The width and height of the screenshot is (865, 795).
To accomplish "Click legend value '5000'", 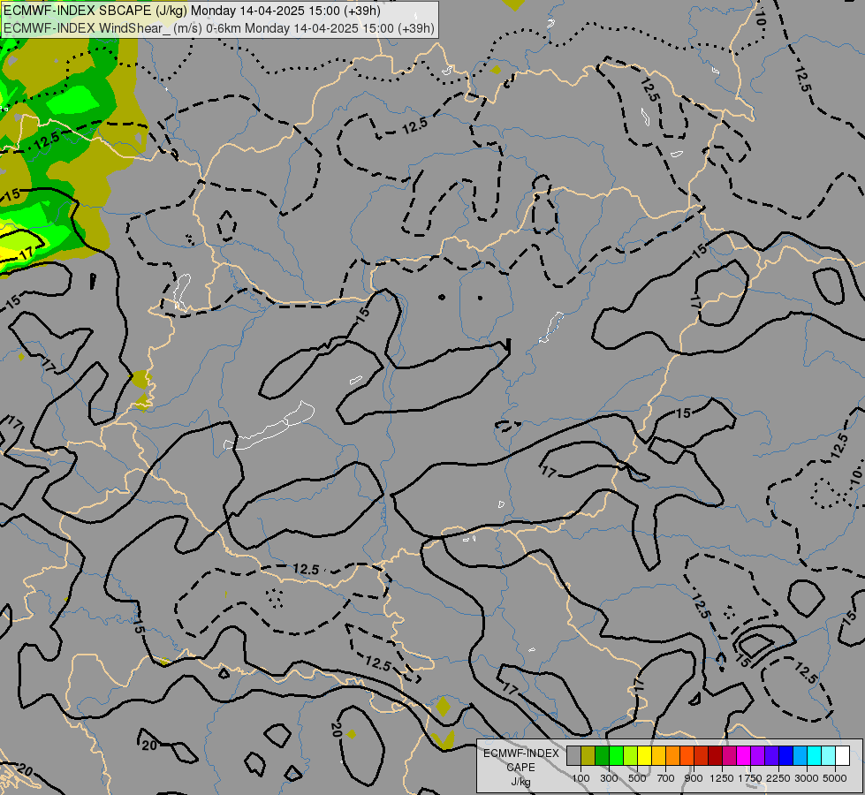I will point(835,778).
